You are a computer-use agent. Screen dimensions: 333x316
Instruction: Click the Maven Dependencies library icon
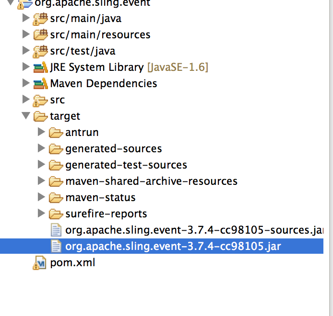click(x=41, y=83)
